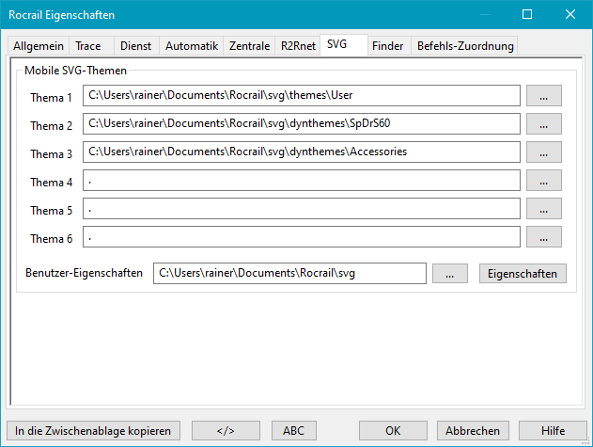593x447 pixels.
Task: Select the Automatik tab
Action: tap(192, 46)
